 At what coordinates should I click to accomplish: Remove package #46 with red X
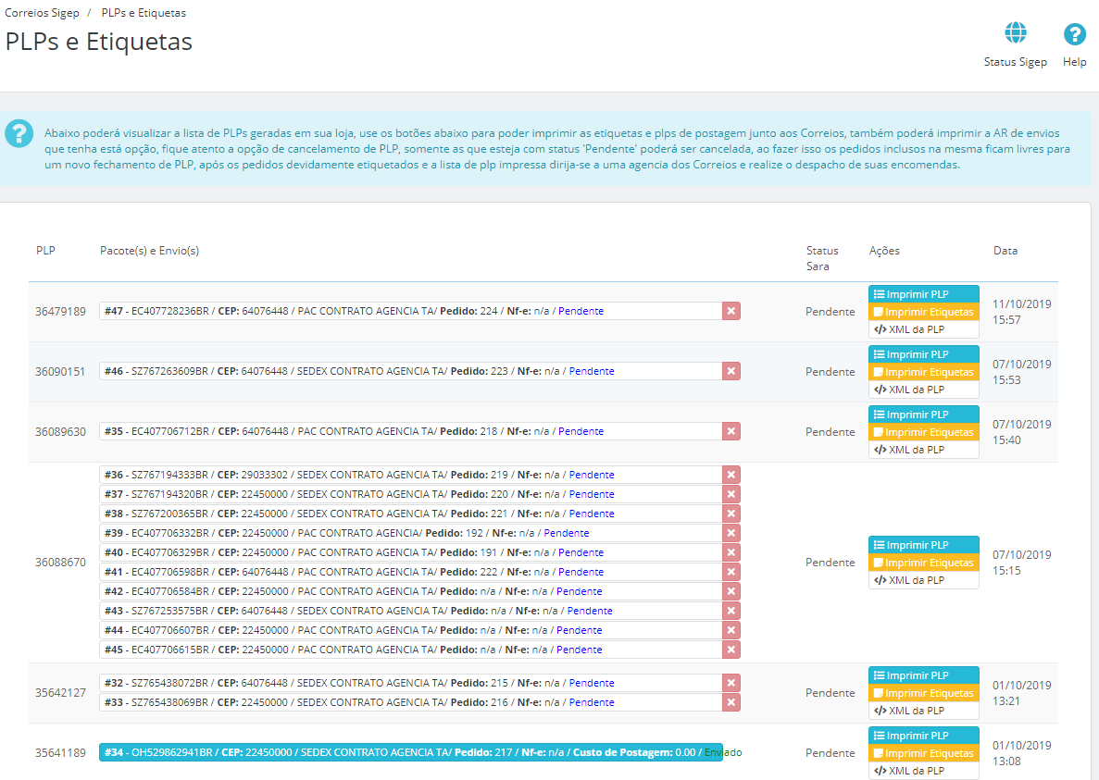[x=731, y=371]
